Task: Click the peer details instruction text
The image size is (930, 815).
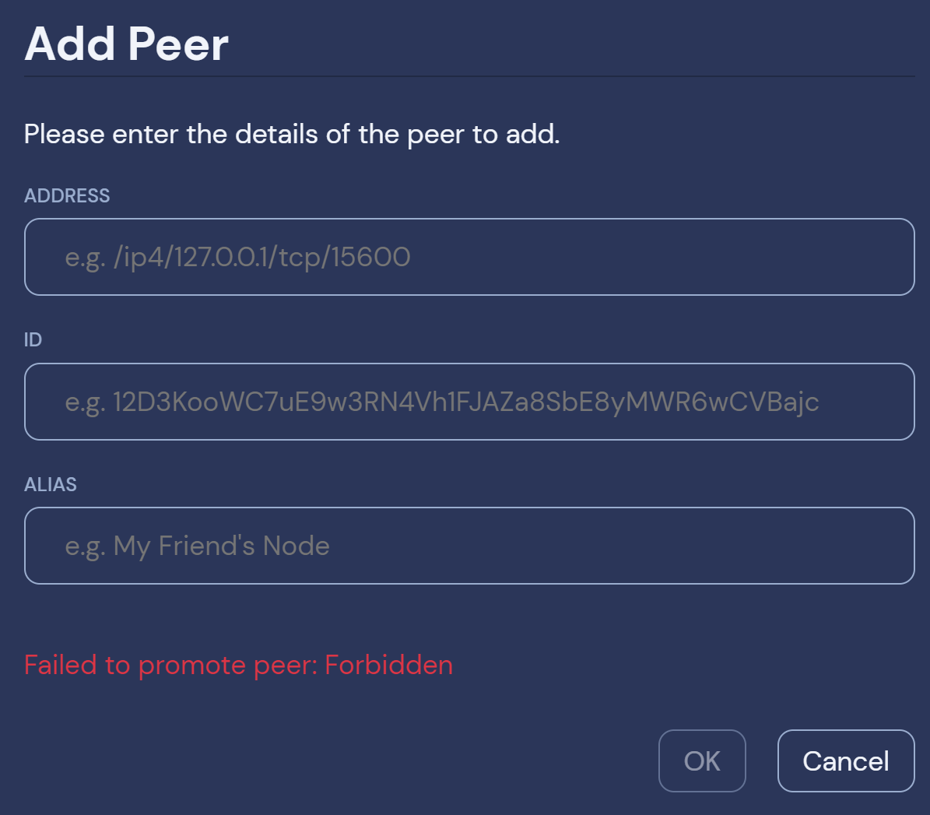Action: click(292, 133)
